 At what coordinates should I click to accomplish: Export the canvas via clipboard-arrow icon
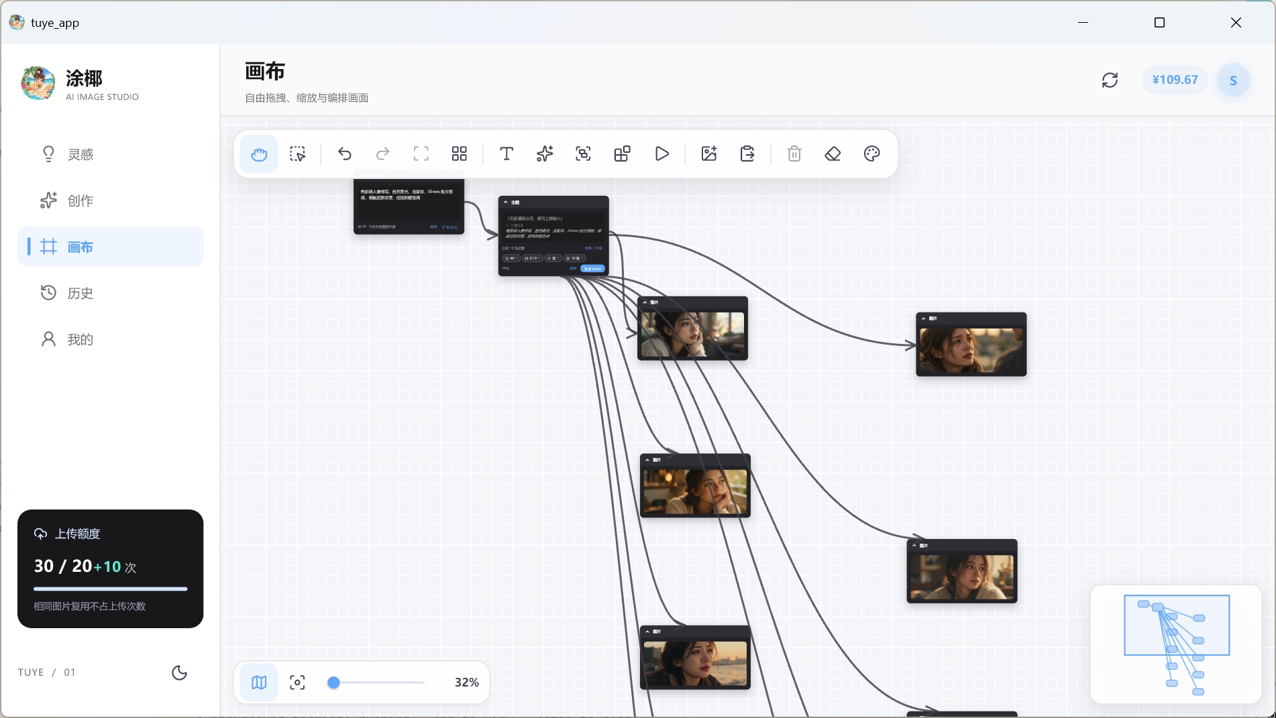pyautogui.click(x=747, y=154)
